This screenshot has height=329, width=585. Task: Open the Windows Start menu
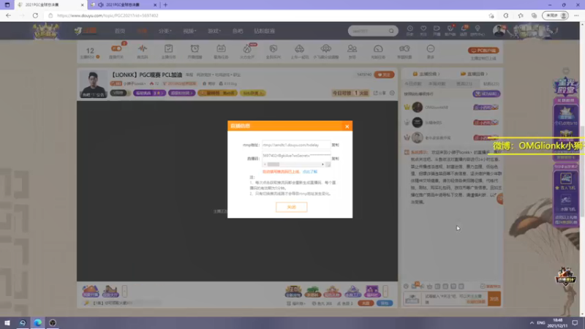pos(7,322)
